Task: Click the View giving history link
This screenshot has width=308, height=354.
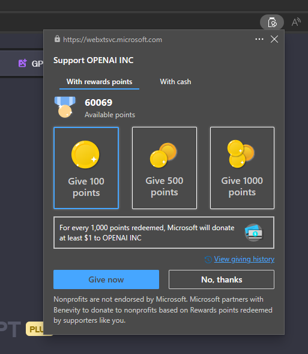Action: click(244, 259)
